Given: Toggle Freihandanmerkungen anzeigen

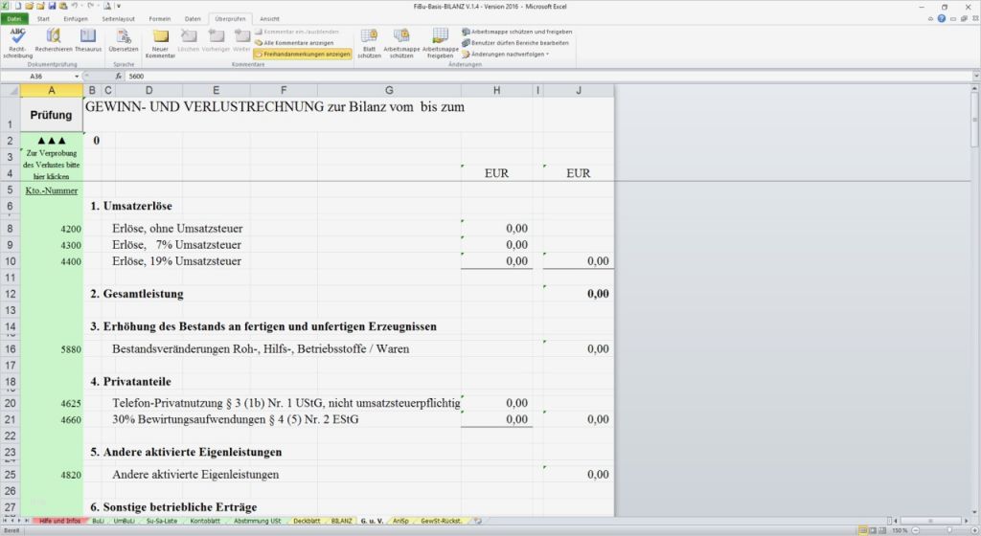Looking at the screenshot, I should coord(302,55).
